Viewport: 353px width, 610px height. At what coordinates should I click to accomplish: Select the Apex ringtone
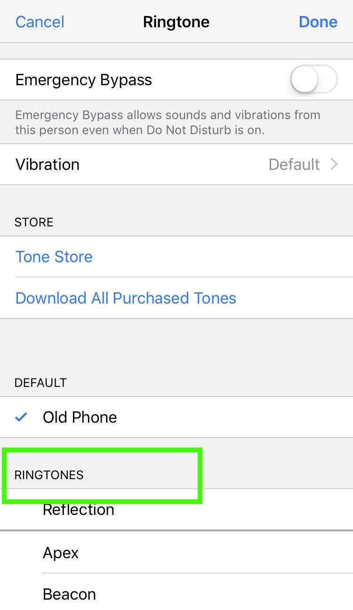pos(60,553)
